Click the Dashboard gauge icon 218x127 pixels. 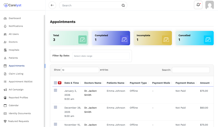[x=5, y=18]
